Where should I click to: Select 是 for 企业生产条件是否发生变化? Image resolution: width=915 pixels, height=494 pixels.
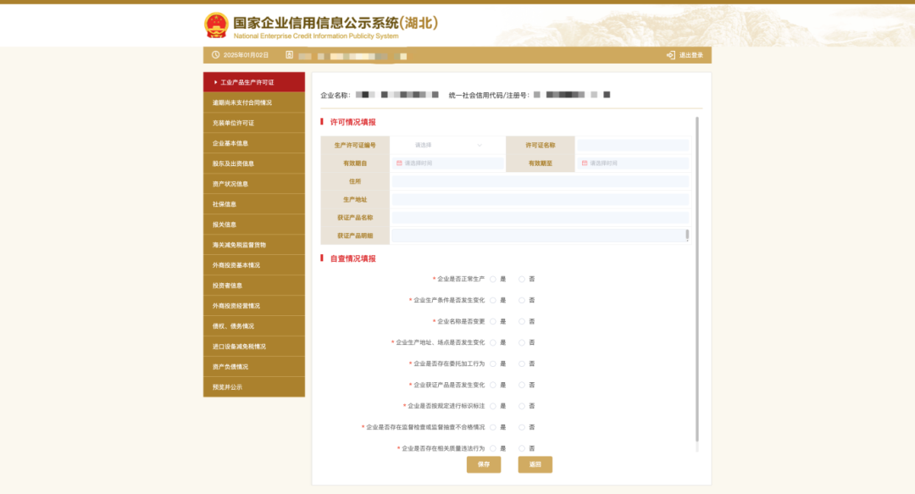point(493,300)
